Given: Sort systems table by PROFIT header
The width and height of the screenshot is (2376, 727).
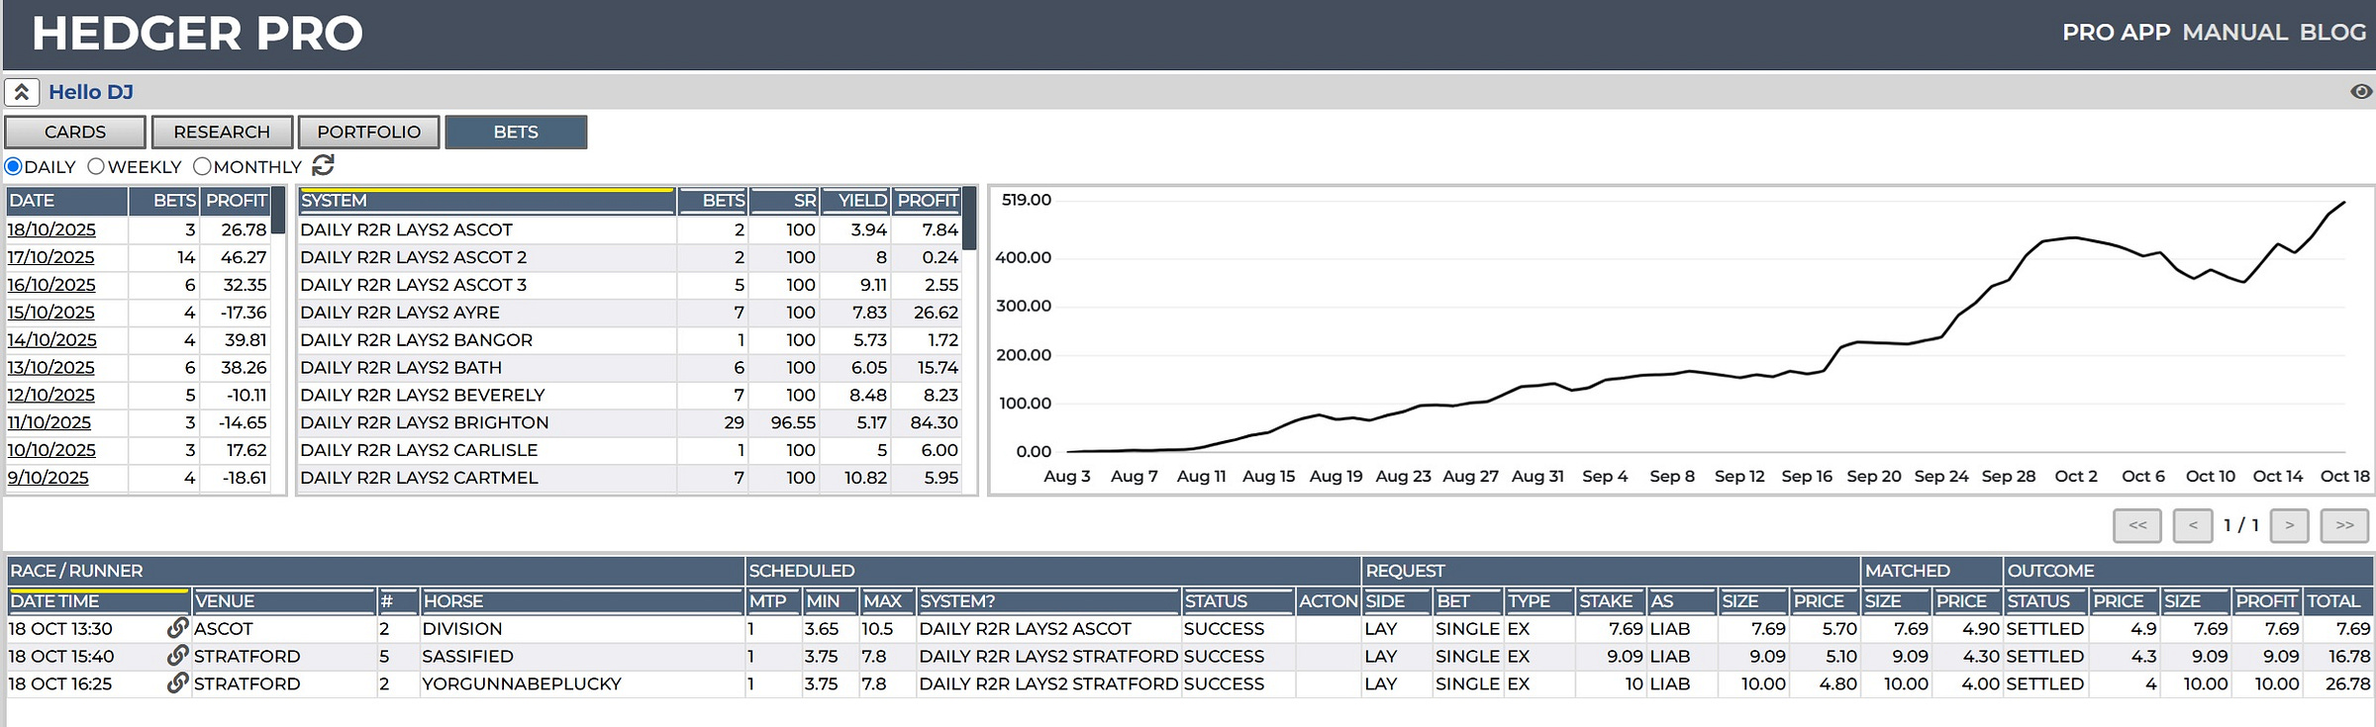Looking at the screenshot, I should coord(927,201).
